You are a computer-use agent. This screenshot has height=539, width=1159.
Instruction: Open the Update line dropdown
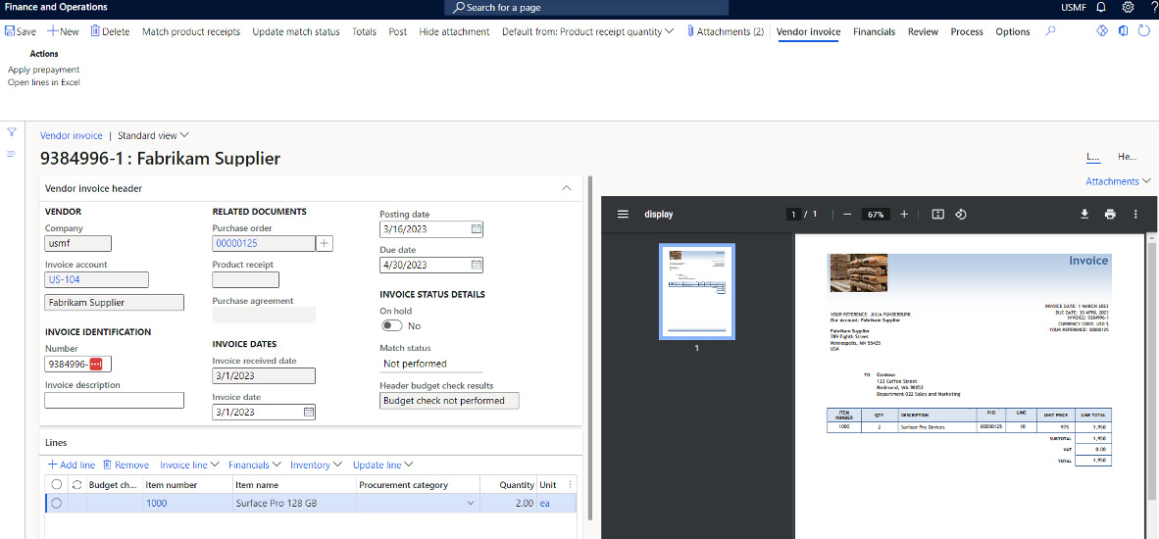pyautogui.click(x=382, y=465)
